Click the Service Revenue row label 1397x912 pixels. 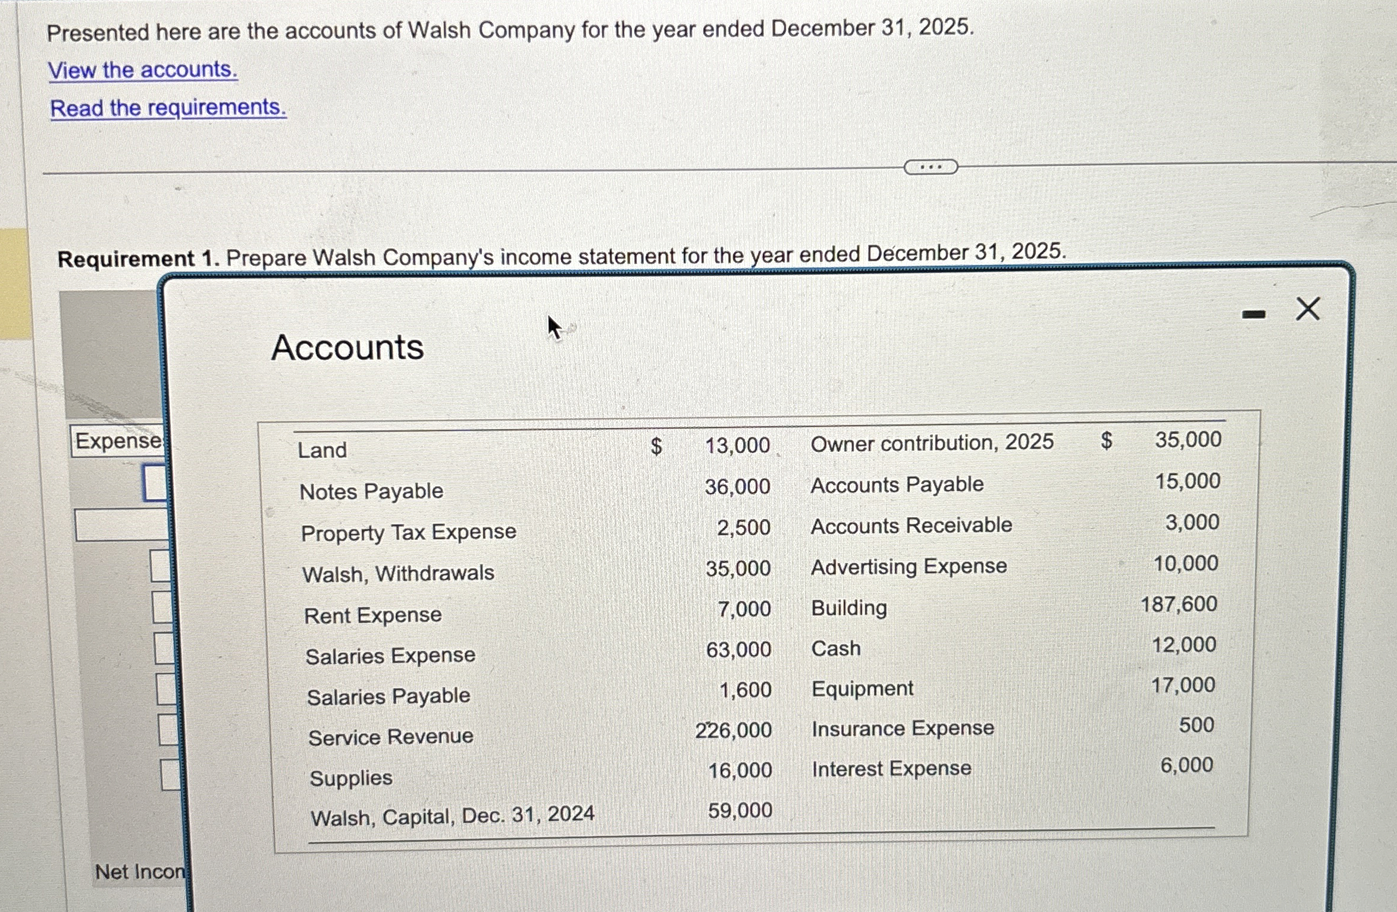[390, 737]
